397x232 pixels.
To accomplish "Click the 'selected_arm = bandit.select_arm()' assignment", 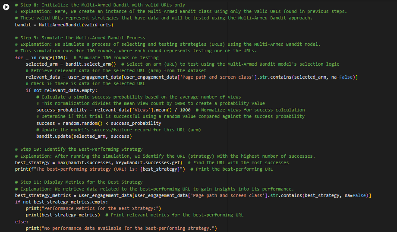I will pos(182,64).
